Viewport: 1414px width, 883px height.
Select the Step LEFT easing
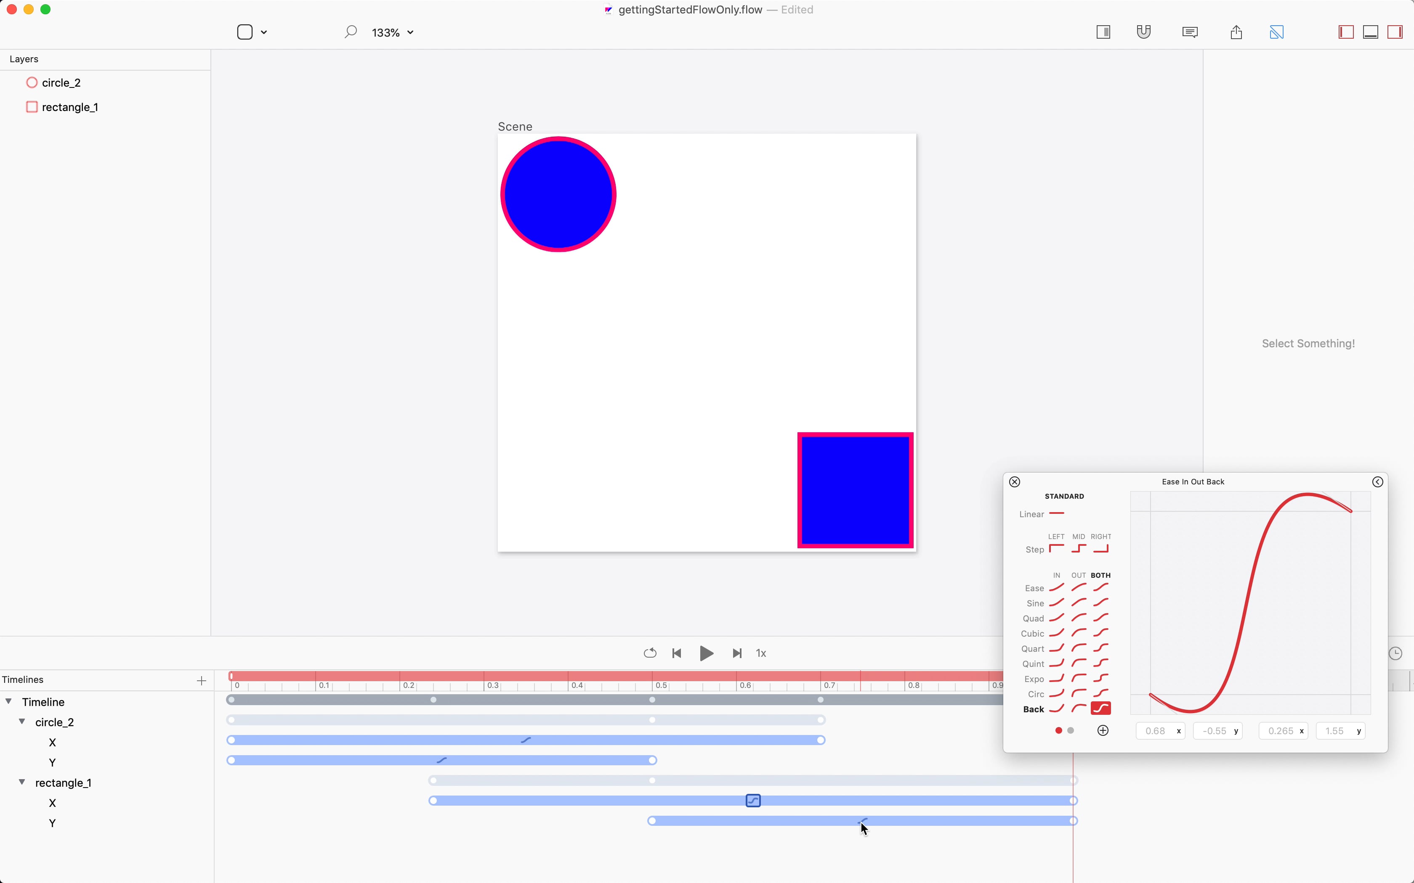[1056, 549]
